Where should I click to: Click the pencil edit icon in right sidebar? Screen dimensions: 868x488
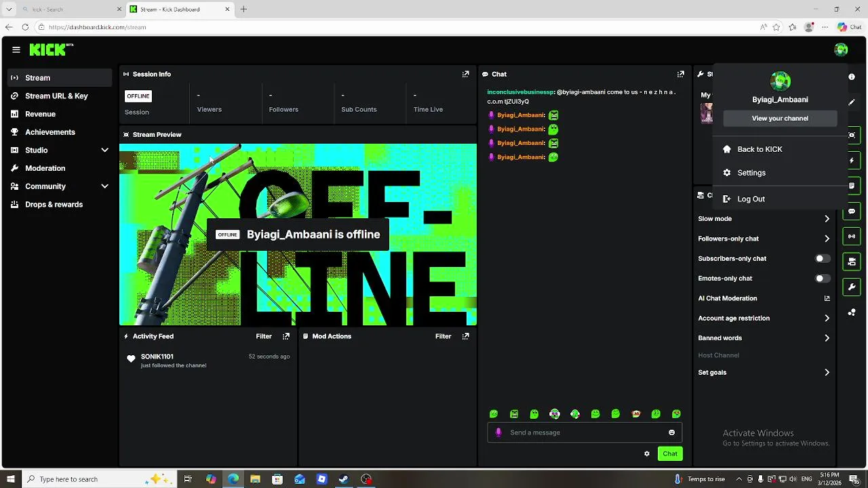pos(852,102)
